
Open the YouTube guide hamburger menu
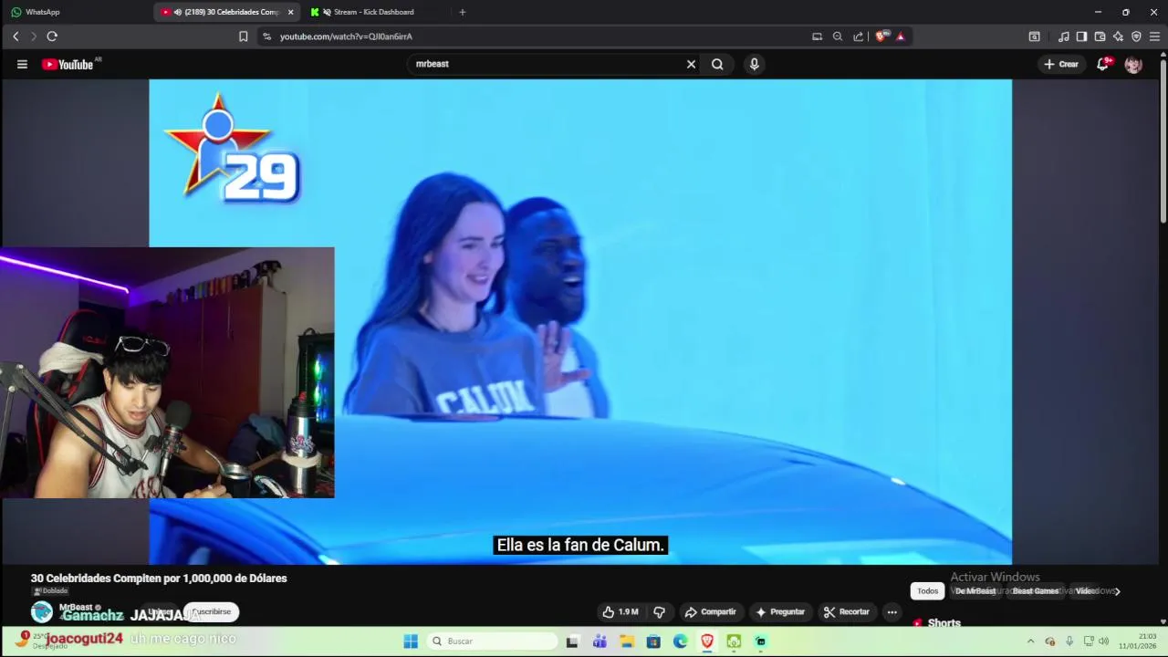click(x=22, y=64)
